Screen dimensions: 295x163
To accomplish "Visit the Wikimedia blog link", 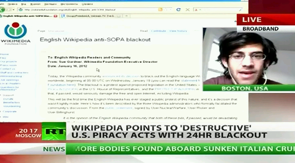I will click(11, 76).
